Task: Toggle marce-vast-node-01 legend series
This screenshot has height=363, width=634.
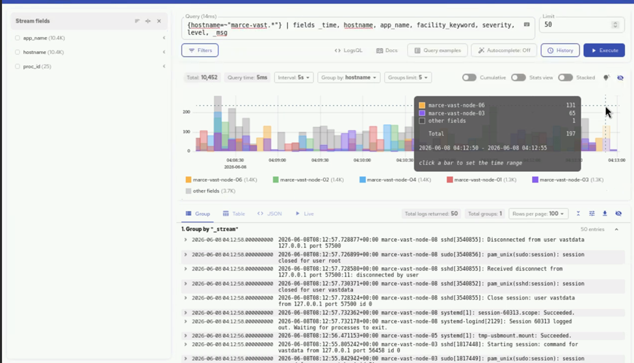Action: coord(481,180)
